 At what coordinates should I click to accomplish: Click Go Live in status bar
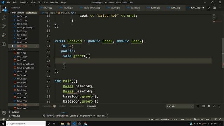198,119
